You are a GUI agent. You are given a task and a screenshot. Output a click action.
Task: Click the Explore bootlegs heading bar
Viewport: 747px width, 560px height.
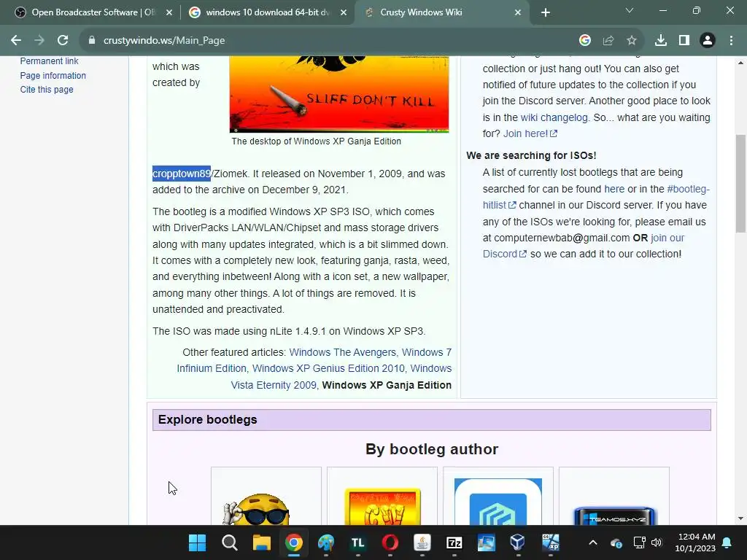[432, 420]
